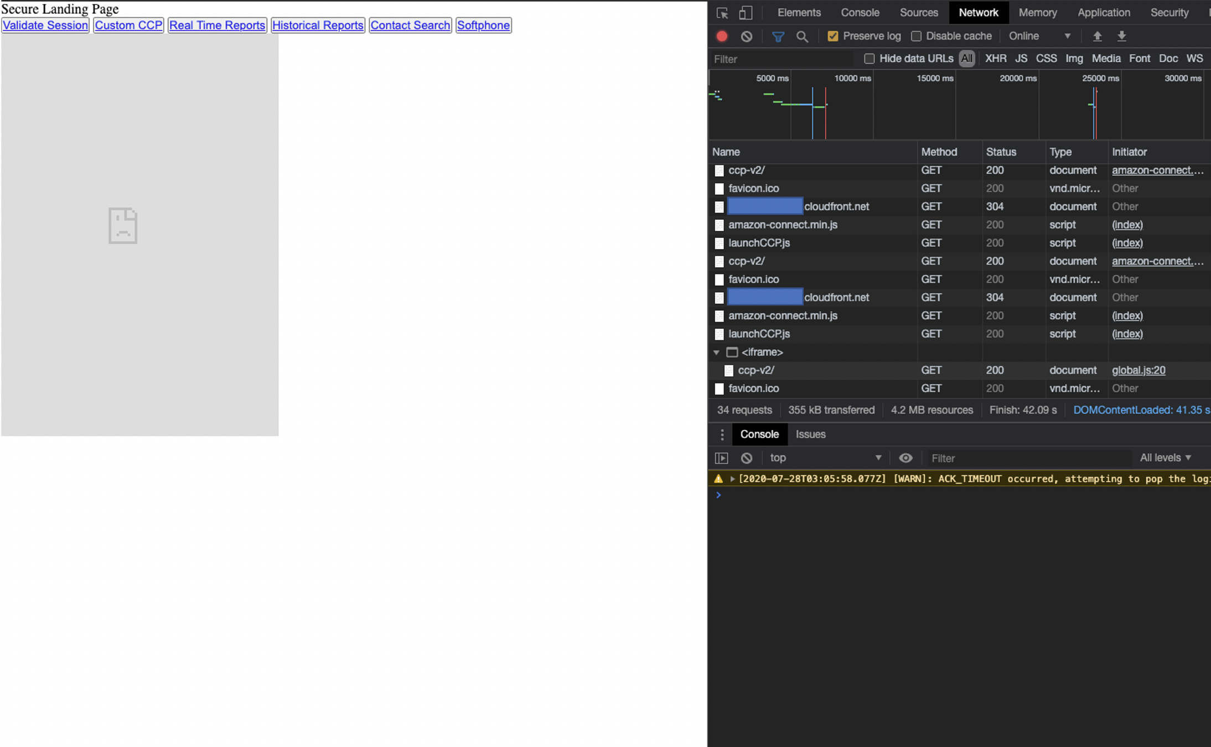Open the Softphone link
The image size is (1211, 747).
pos(482,25)
